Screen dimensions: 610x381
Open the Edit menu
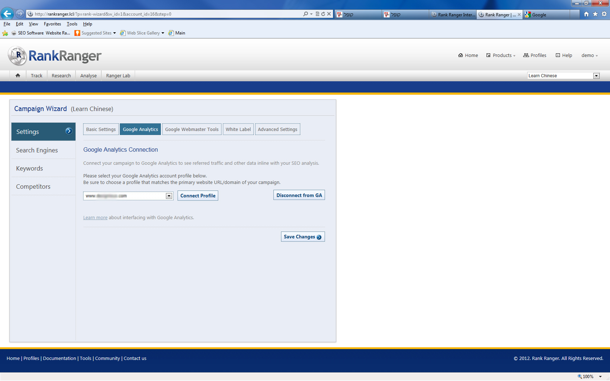(x=20, y=24)
